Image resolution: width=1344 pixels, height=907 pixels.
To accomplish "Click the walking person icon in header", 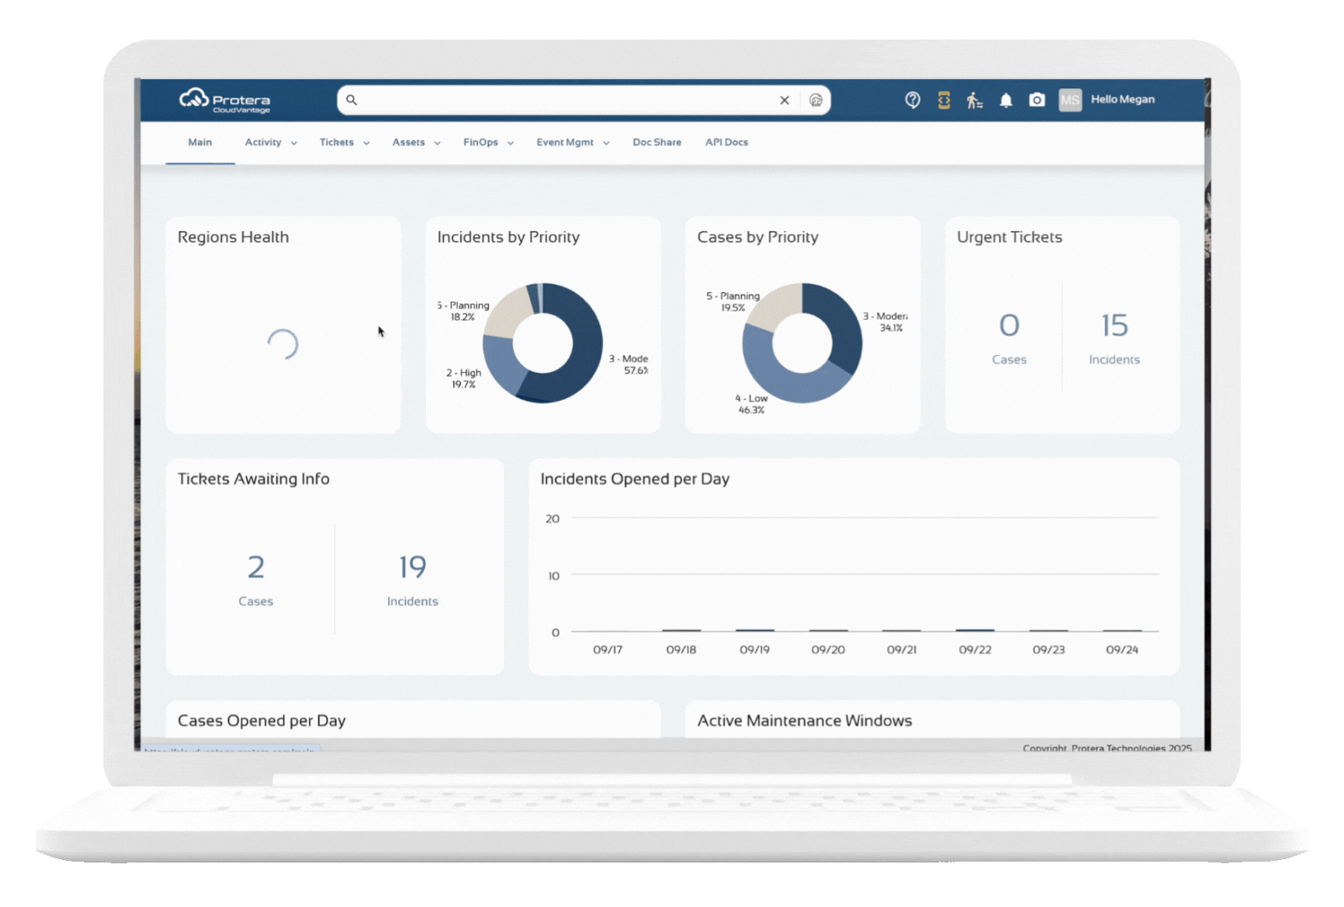I will coord(974,100).
